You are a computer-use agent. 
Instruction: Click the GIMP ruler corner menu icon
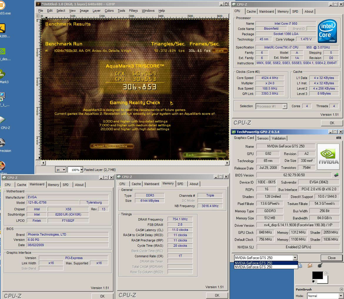(38, 16)
